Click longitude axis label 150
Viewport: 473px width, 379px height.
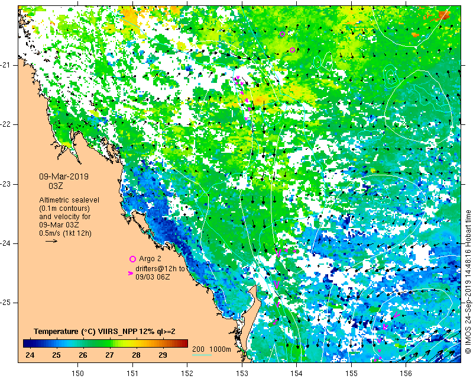pos(78,373)
